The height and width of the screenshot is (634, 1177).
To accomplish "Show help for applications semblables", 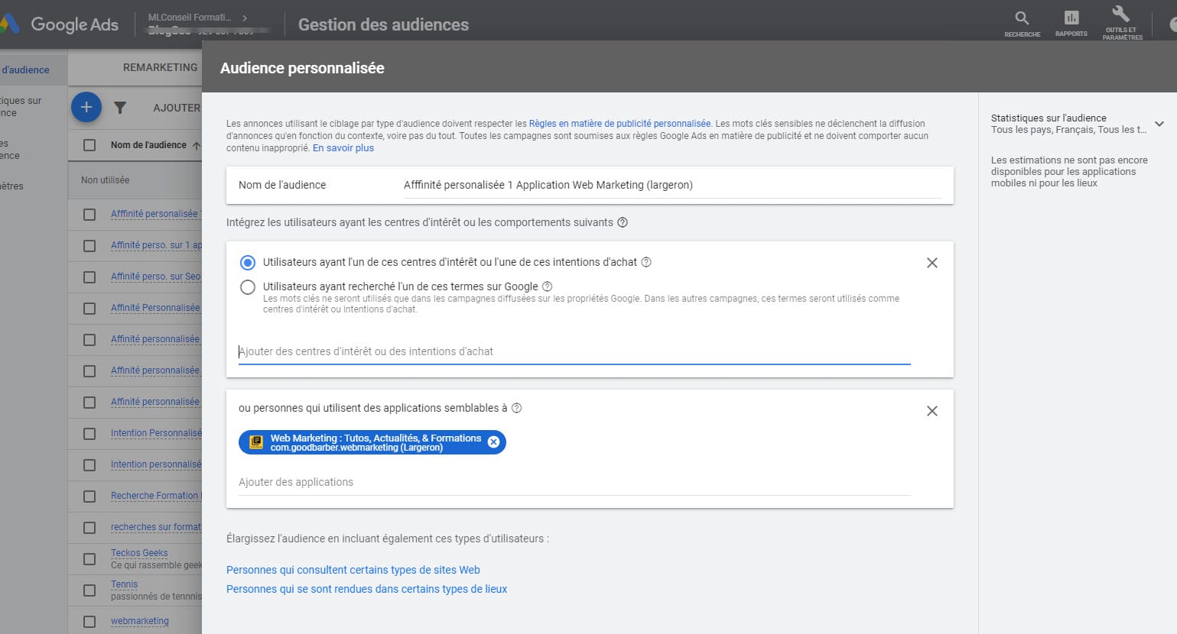I will click(516, 408).
